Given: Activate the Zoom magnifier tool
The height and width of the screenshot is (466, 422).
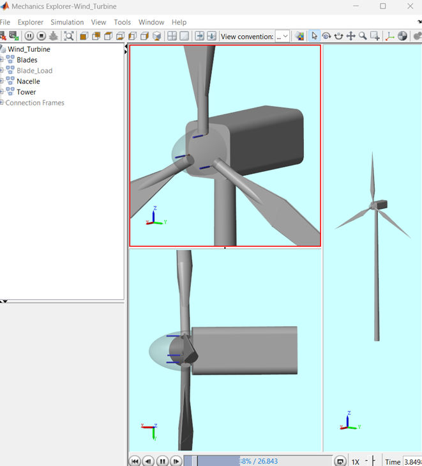Looking at the screenshot, I should tap(363, 36).
